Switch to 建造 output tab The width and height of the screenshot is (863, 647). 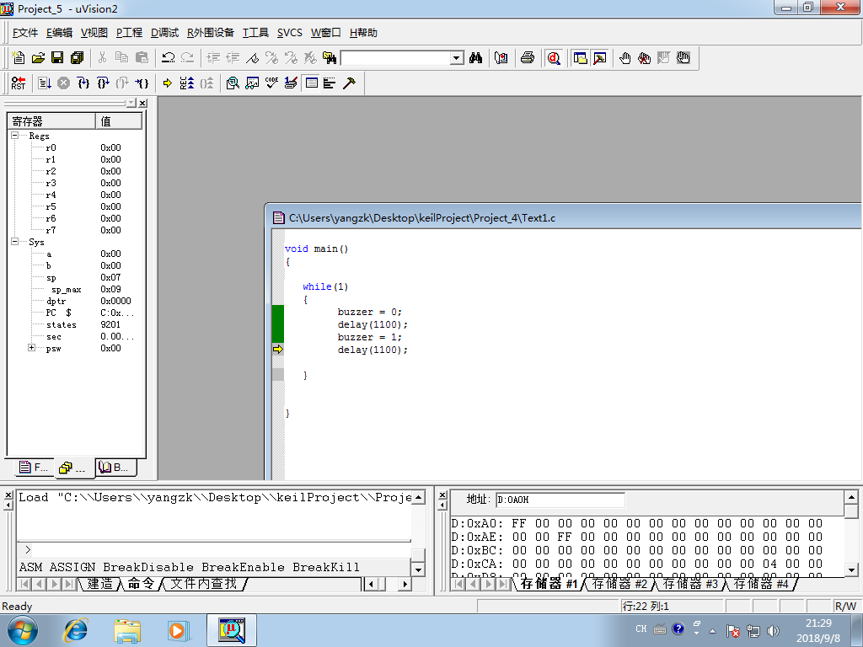point(100,584)
